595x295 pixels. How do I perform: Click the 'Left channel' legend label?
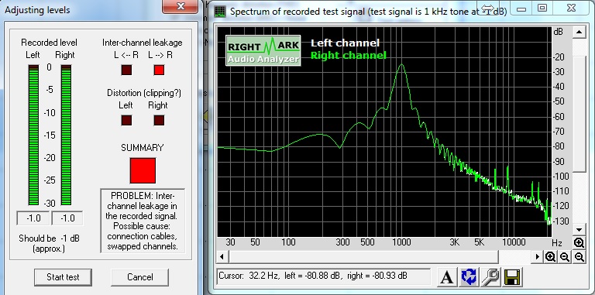pos(346,43)
